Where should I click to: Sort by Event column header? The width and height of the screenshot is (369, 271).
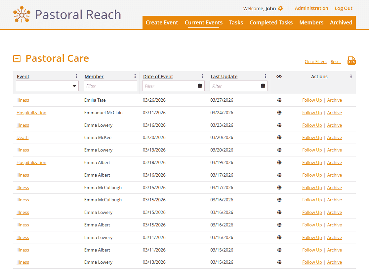pyautogui.click(x=23, y=77)
